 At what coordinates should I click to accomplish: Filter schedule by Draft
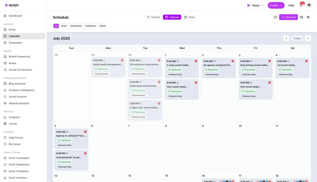click(64, 26)
